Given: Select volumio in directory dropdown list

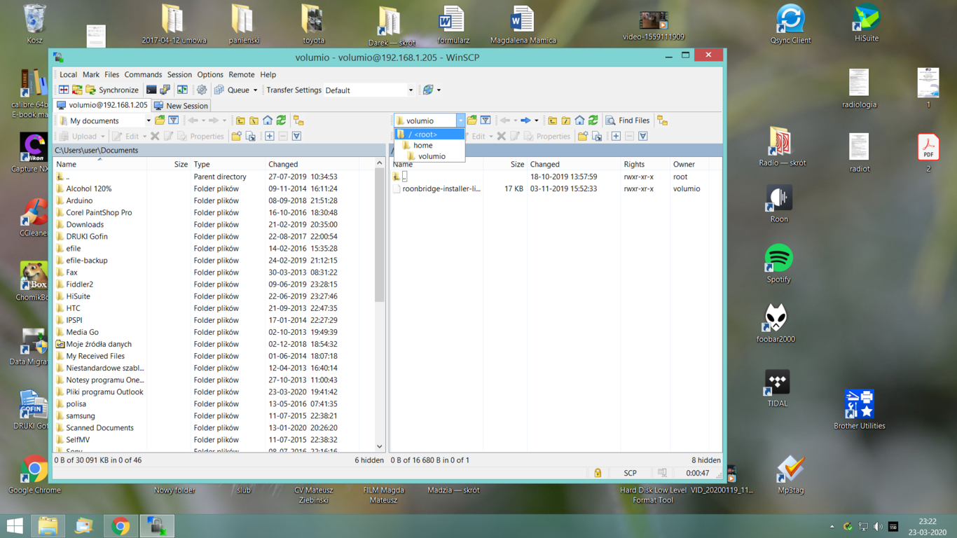Looking at the screenshot, I should click(x=429, y=156).
